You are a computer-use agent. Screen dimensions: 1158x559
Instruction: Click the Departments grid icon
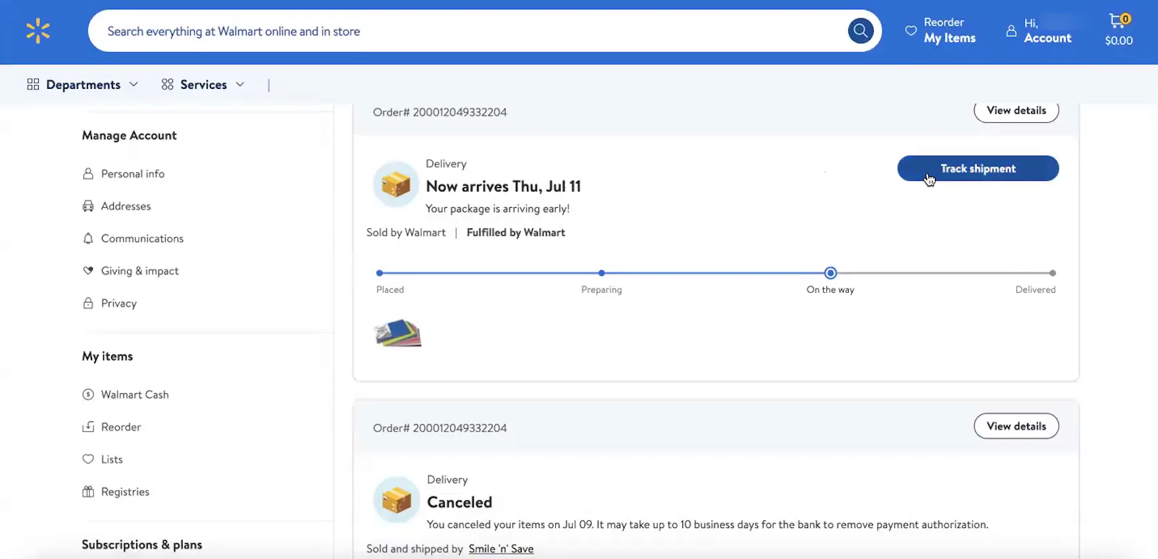click(33, 84)
